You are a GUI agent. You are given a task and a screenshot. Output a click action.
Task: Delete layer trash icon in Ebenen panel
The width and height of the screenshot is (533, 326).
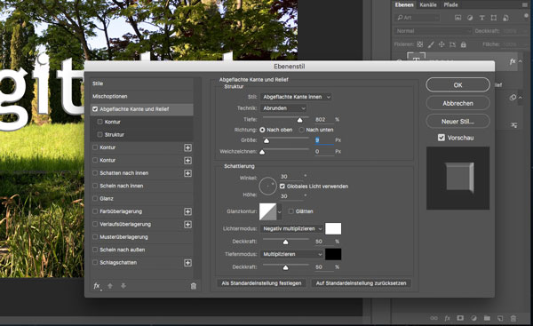point(513,318)
